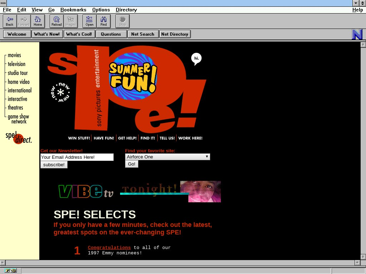Open the Options menu
The width and height of the screenshot is (366, 274).
pos(101,10)
